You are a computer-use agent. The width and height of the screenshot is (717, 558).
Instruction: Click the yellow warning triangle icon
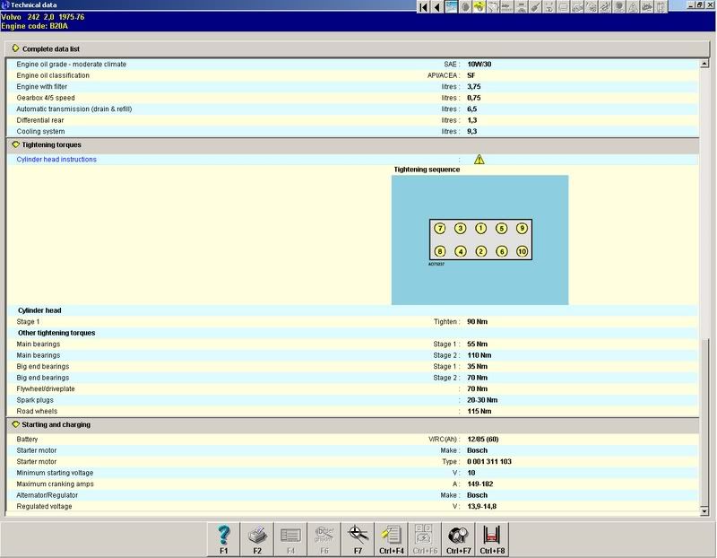pos(479,160)
